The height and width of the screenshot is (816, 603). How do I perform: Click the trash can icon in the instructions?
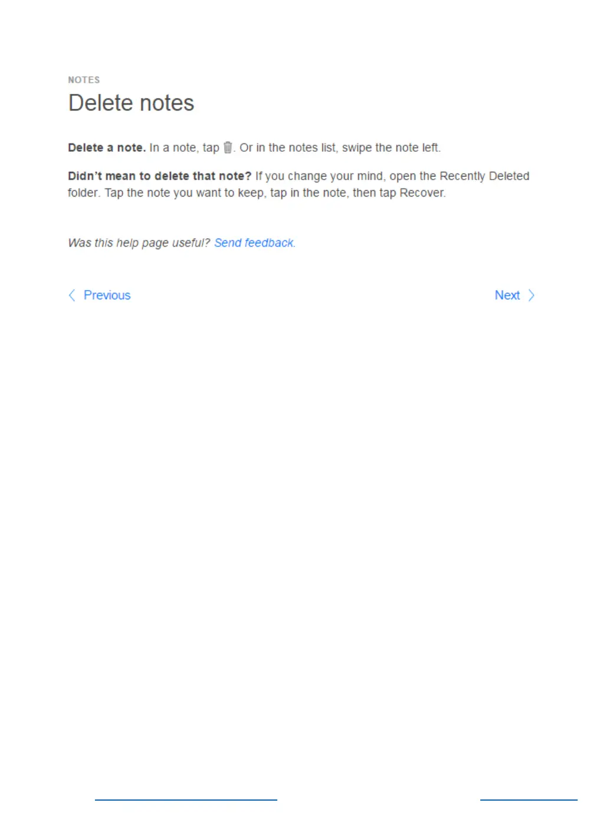pyautogui.click(x=228, y=148)
